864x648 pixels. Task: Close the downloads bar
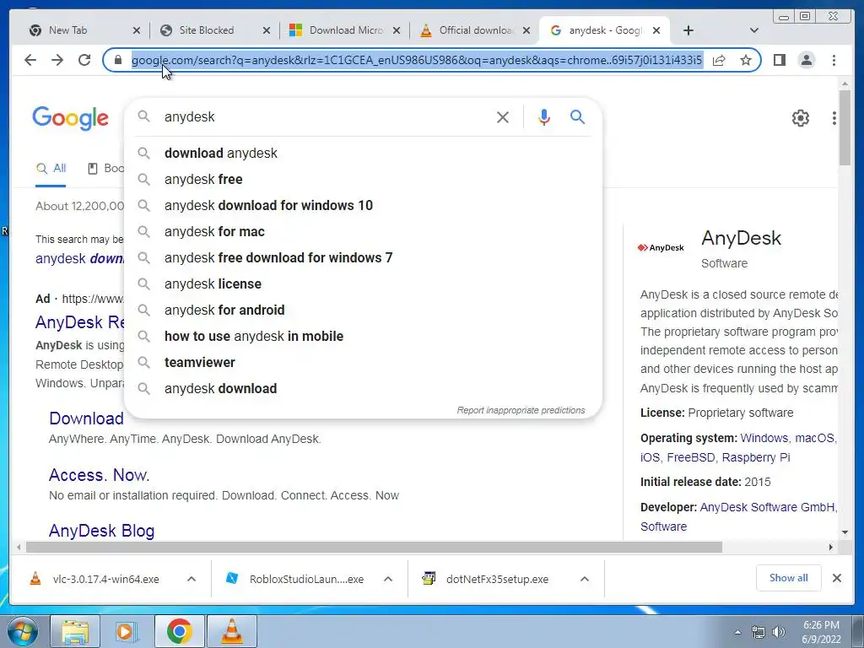[x=836, y=578]
